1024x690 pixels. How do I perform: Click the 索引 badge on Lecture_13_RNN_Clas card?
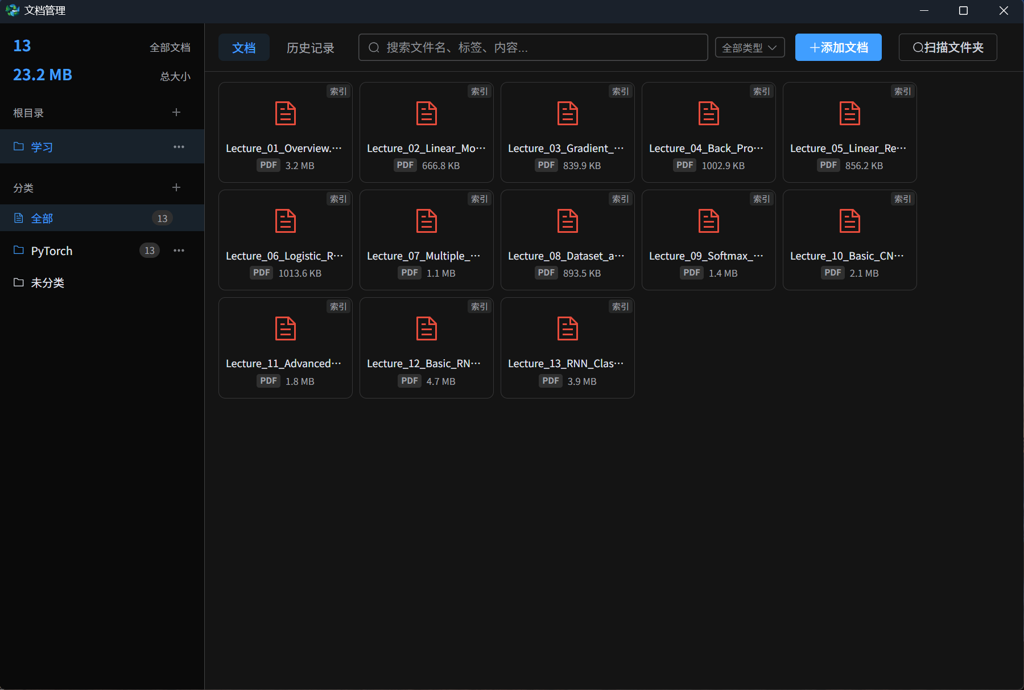pyautogui.click(x=621, y=306)
